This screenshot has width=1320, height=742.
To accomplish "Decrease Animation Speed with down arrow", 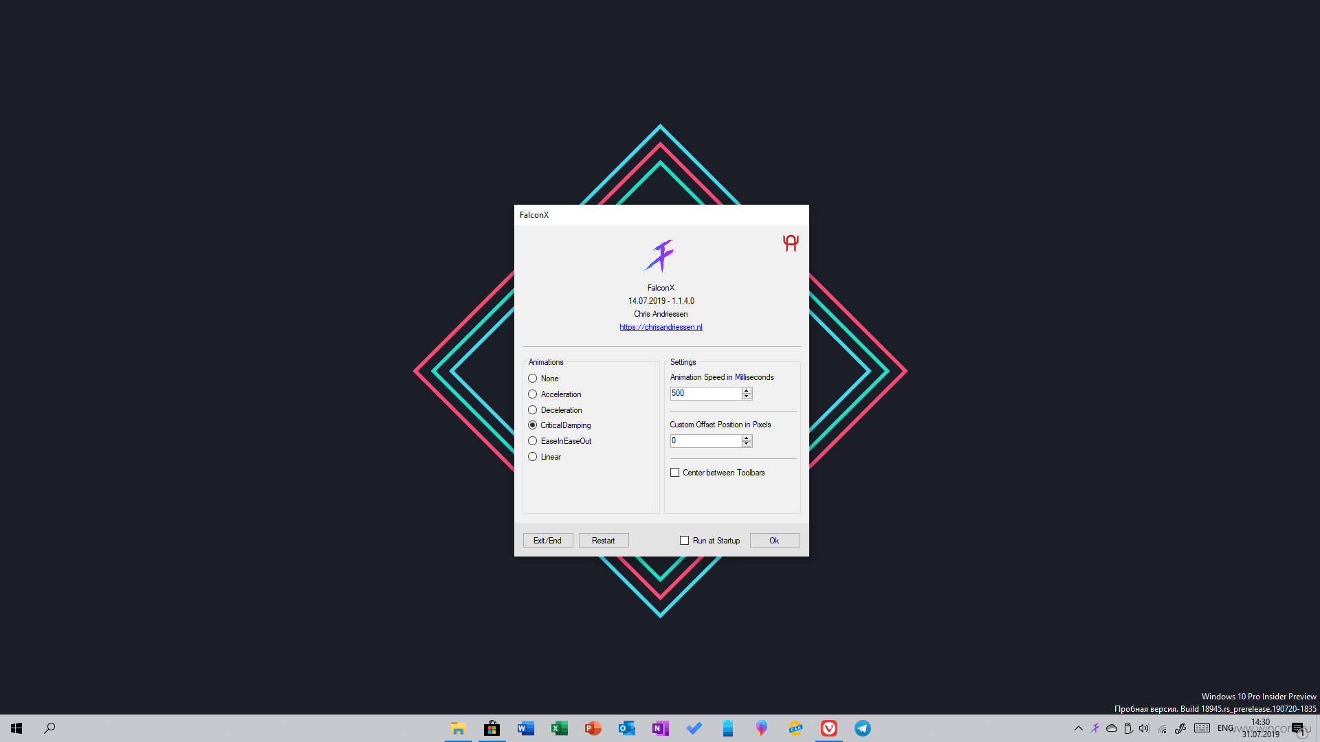I will tap(747, 396).
